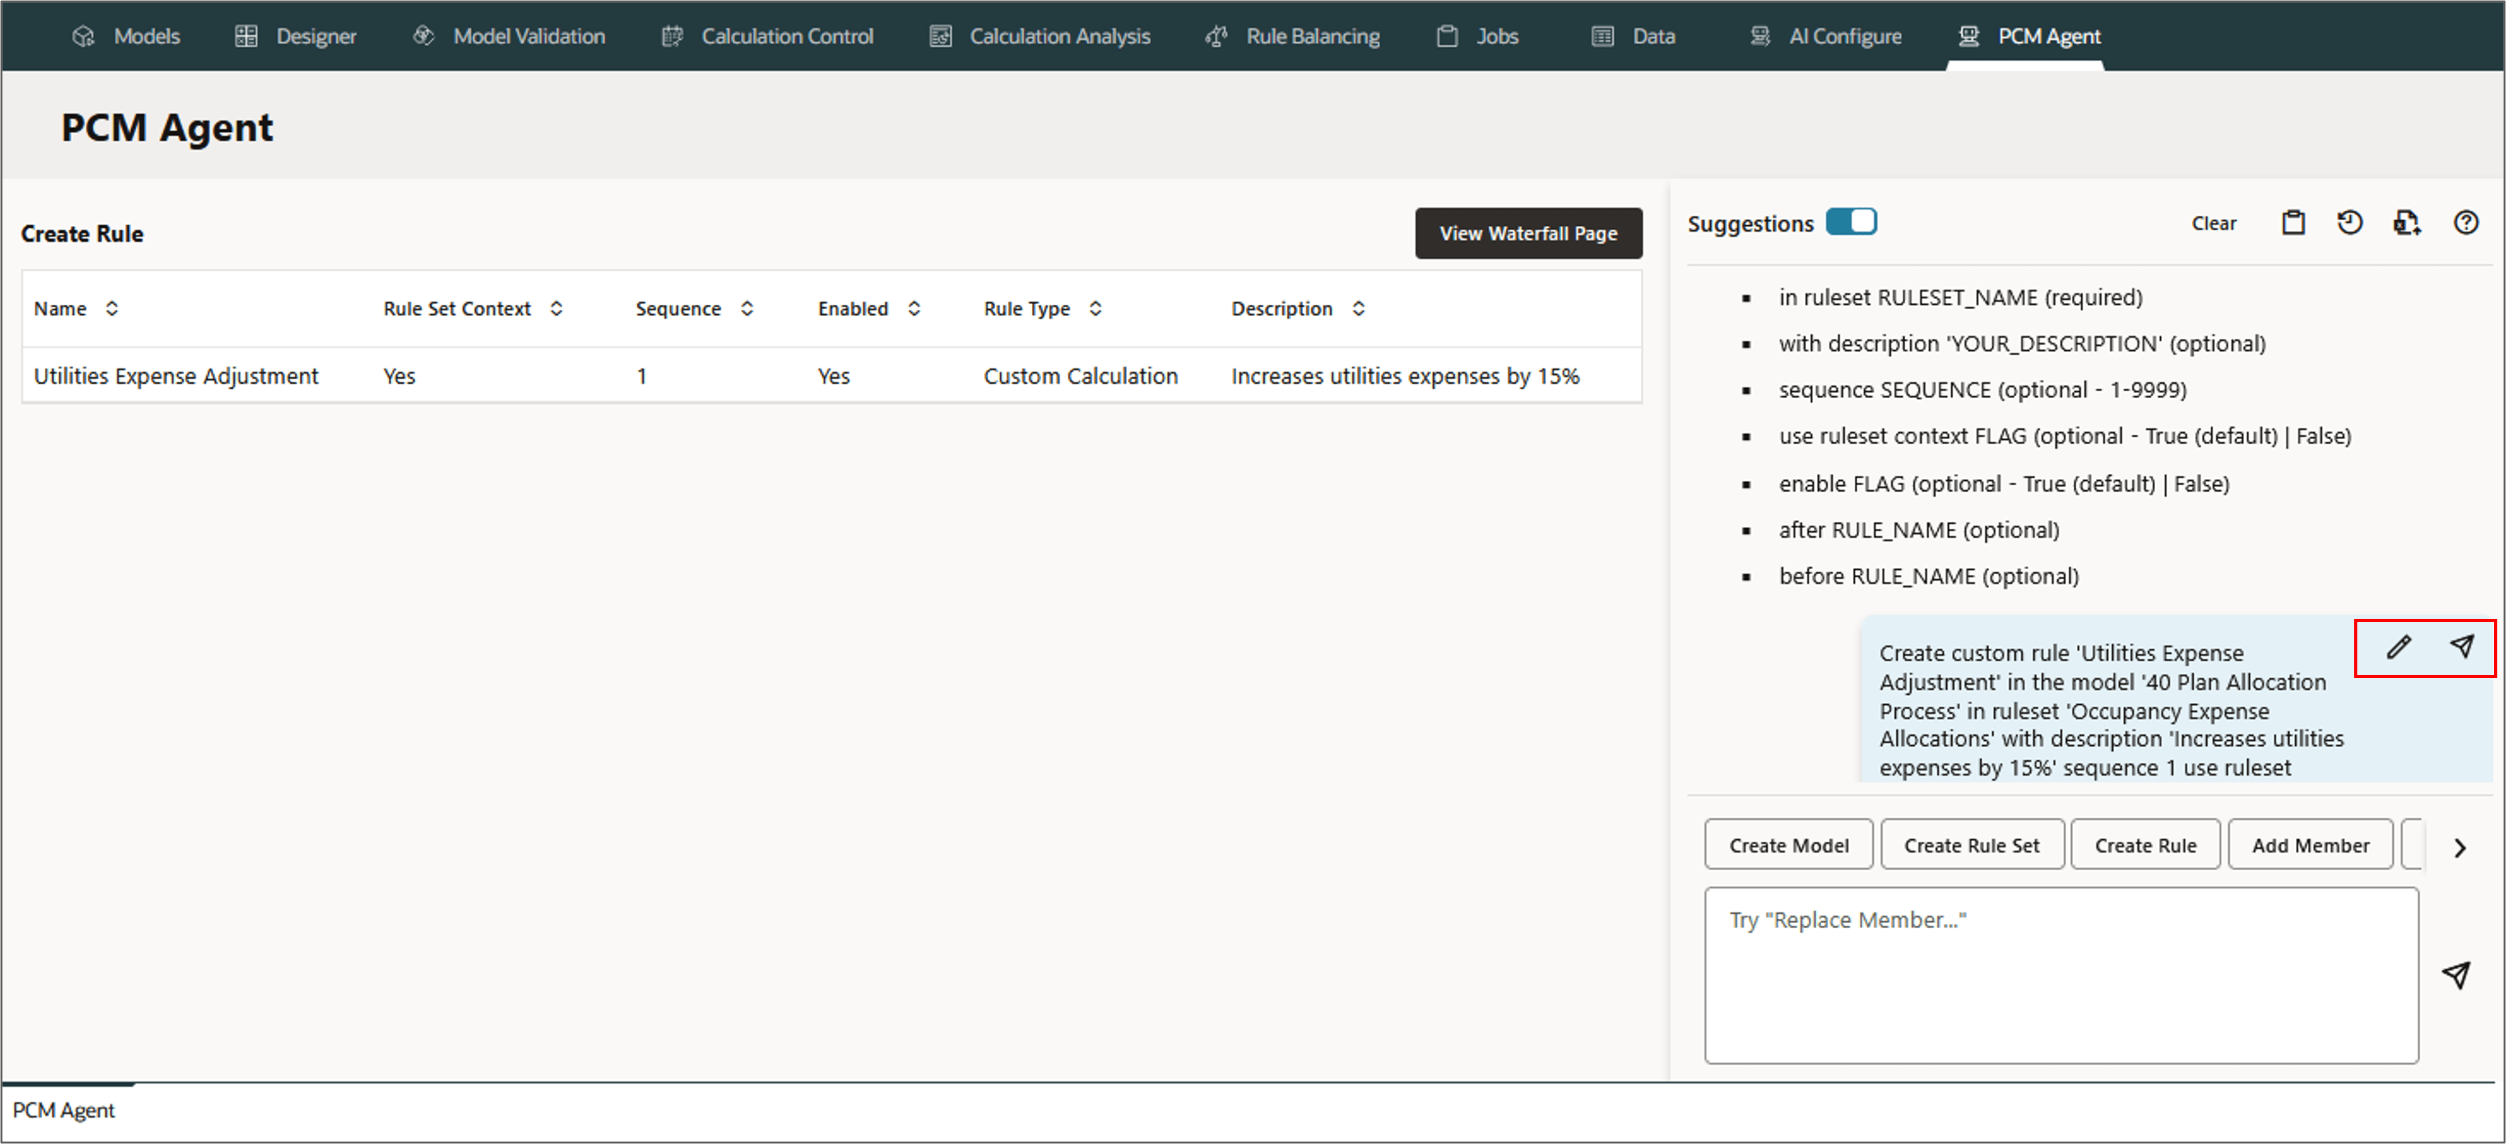Click the Try Replace Member prompt field
This screenshot has height=1144, width=2506.
(x=2061, y=975)
